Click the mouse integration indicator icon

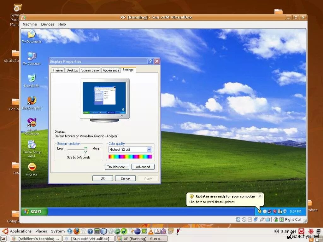click(276, 220)
